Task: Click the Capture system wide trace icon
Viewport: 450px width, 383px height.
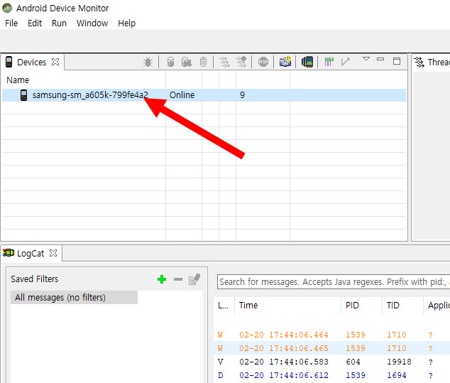Action: (x=329, y=62)
